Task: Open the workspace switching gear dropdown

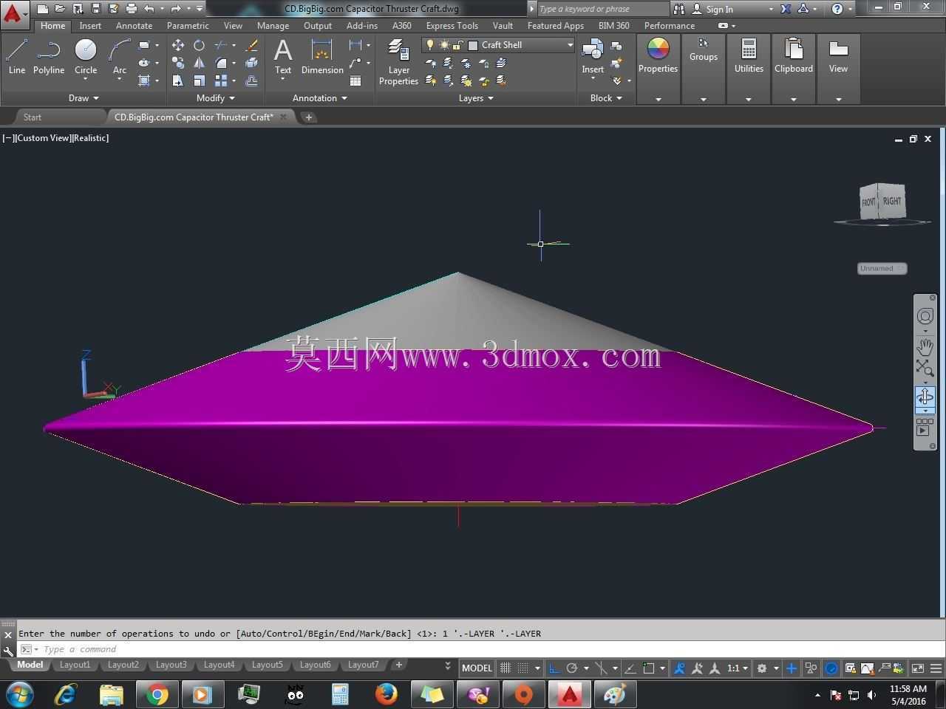Action: tap(766, 668)
